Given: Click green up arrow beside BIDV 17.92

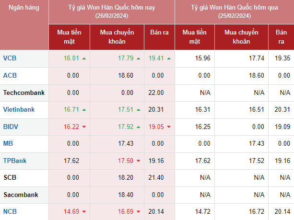Looking at the screenshot, I should 139,127.
